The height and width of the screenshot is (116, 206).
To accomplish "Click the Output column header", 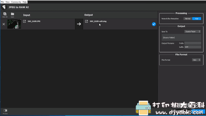I will [88, 15].
